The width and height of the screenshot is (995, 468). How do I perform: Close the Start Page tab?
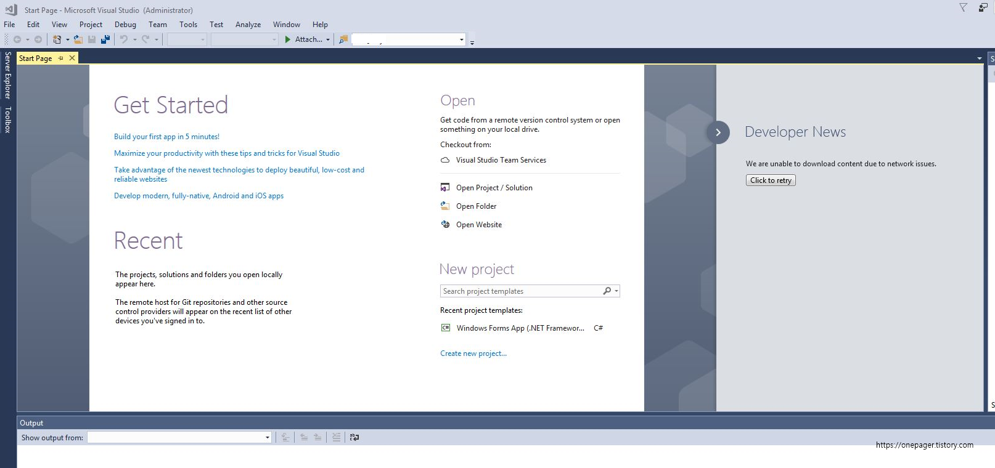click(x=72, y=58)
